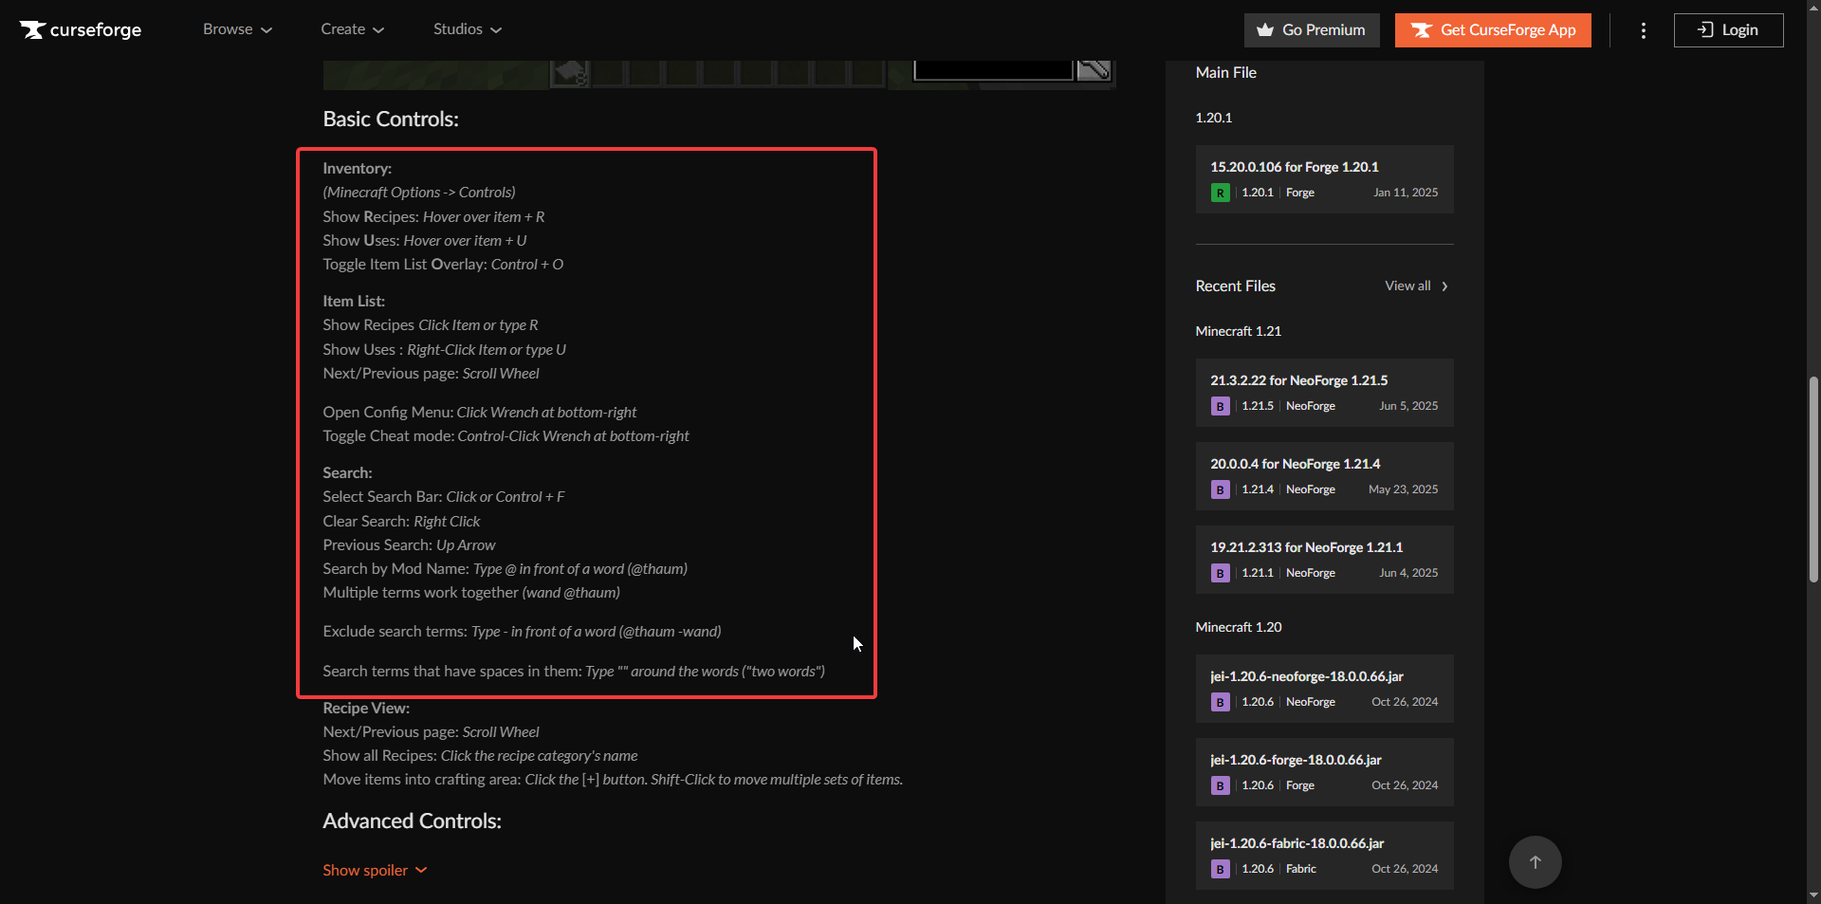Click the green R release badge under Main File
The width and height of the screenshot is (1821, 904).
[1220, 192]
